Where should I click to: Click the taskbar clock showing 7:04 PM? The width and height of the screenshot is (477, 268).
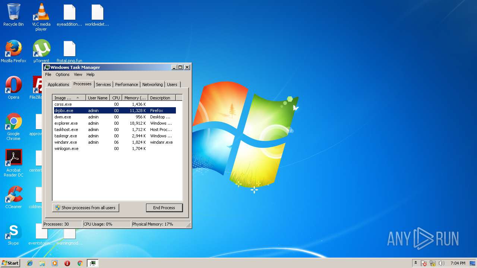point(458,263)
